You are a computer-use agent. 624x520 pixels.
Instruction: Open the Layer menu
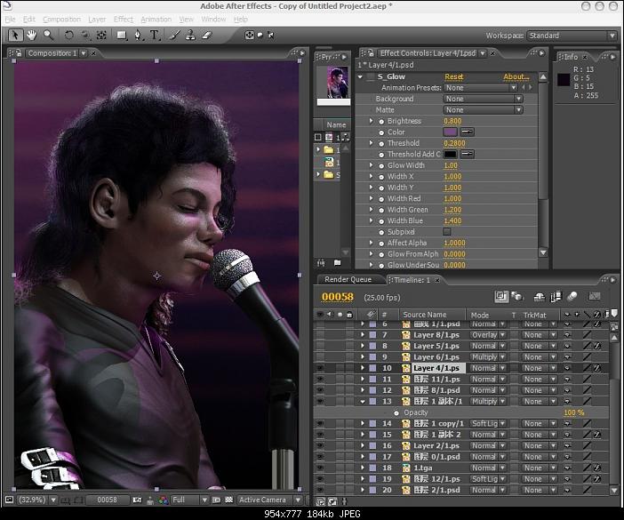pyautogui.click(x=97, y=19)
